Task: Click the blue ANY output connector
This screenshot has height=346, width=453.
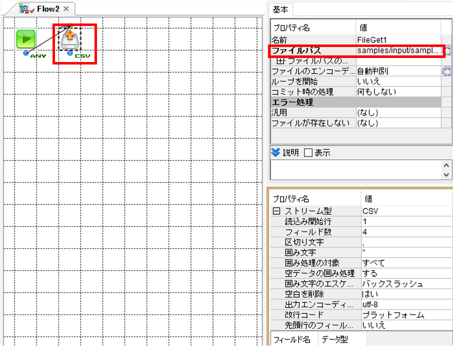Action: (26, 53)
